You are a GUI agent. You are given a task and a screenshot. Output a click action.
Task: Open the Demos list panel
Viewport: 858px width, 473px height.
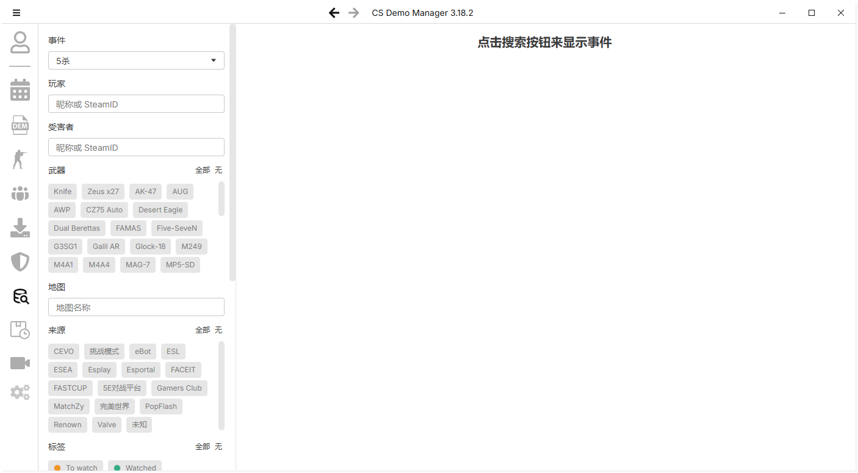pos(20,125)
